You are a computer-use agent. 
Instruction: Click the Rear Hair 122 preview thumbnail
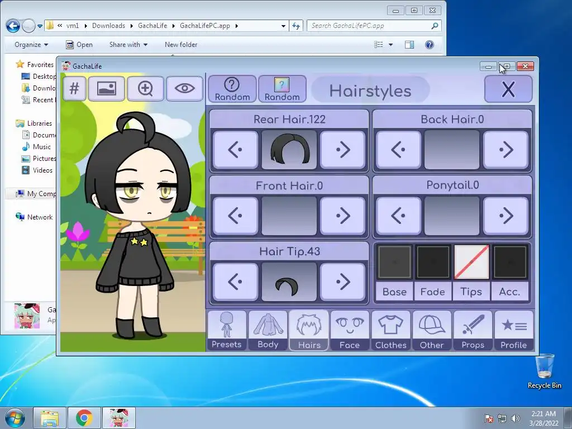point(289,150)
